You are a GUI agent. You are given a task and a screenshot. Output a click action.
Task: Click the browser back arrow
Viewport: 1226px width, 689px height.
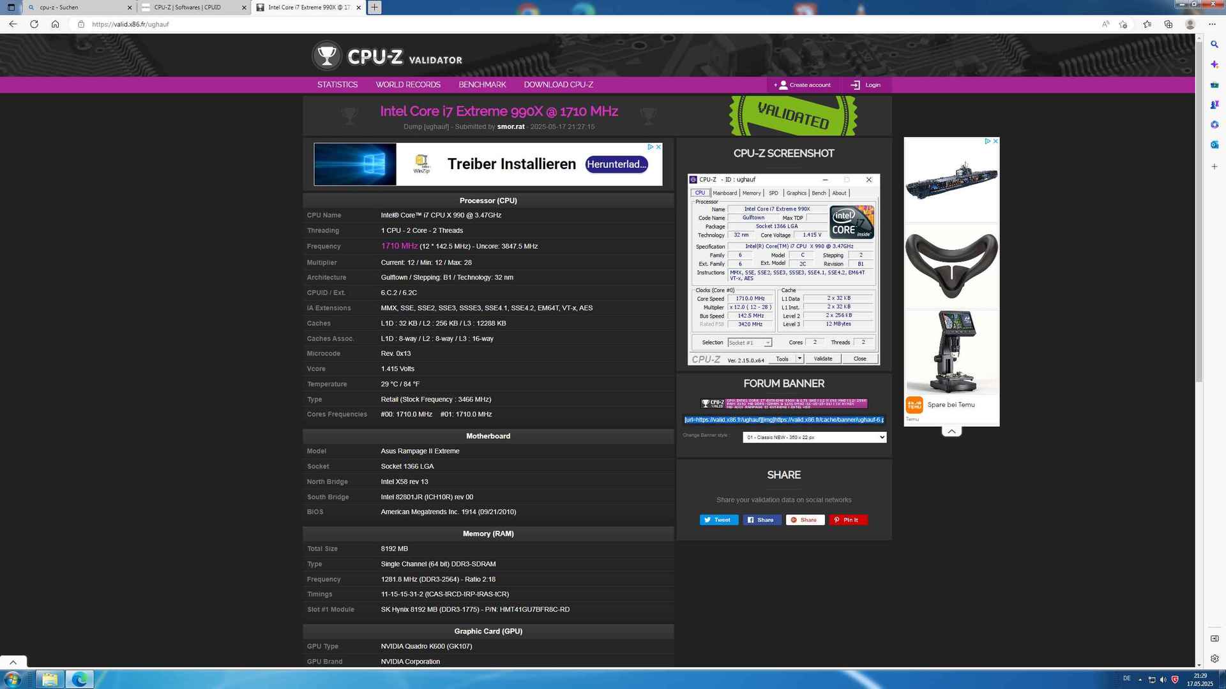[13, 24]
